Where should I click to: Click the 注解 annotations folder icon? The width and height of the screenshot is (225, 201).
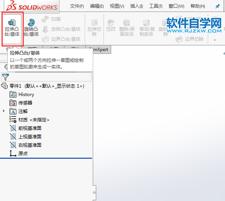point(13,111)
